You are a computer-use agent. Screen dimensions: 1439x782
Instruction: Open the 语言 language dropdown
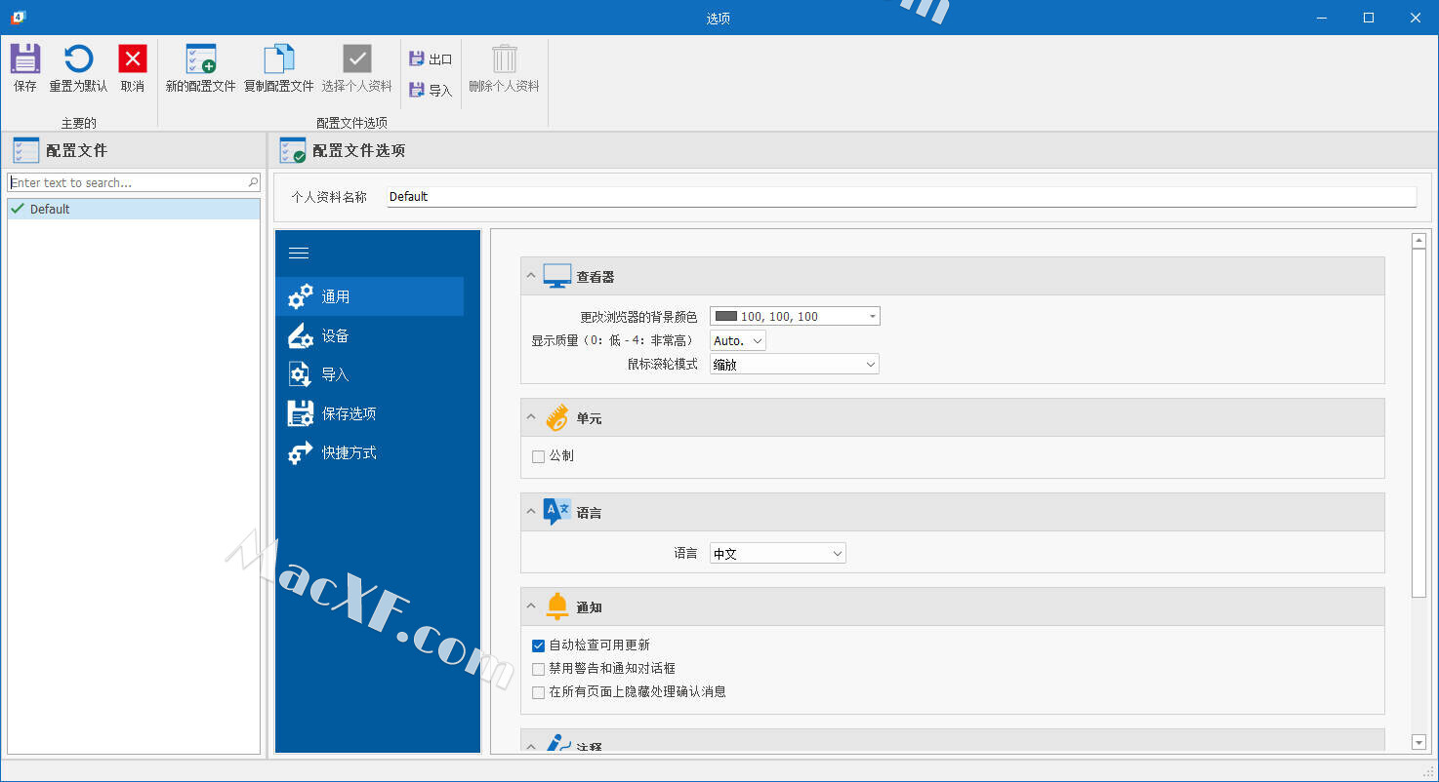click(777, 554)
